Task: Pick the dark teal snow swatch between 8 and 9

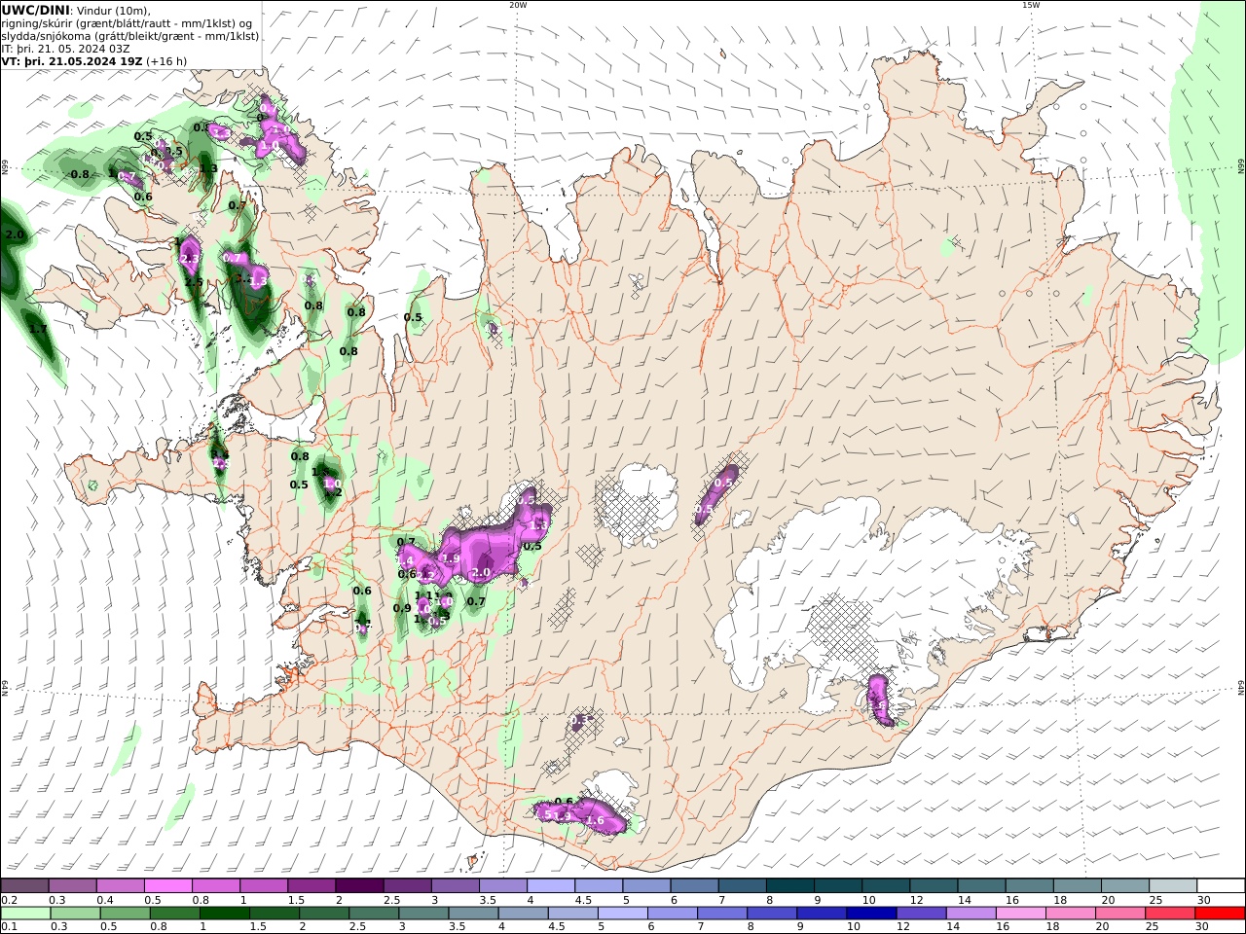Action: (790, 886)
